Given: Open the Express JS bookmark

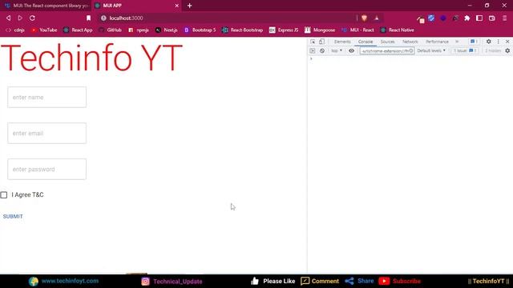Looking at the screenshot, I should click(284, 30).
